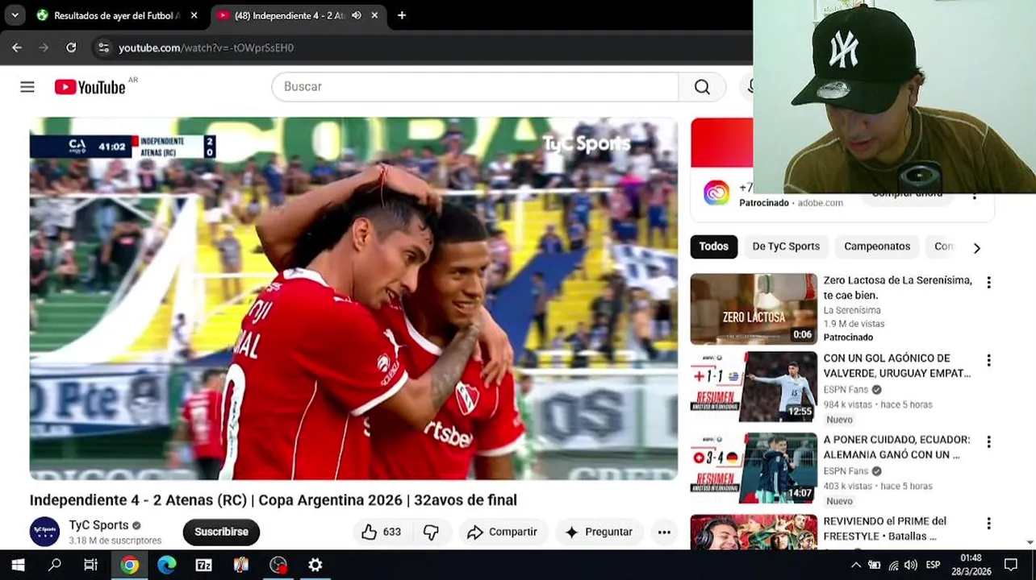Open the tab search dropdown arrow

pos(15,15)
